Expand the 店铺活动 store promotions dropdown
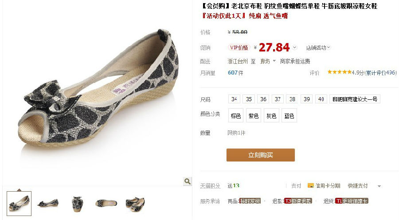This screenshot has width=399, height=220. click(x=318, y=47)
